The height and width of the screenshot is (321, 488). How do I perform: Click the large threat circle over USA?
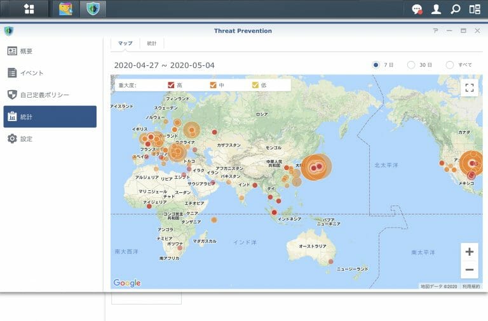[472, 164]
